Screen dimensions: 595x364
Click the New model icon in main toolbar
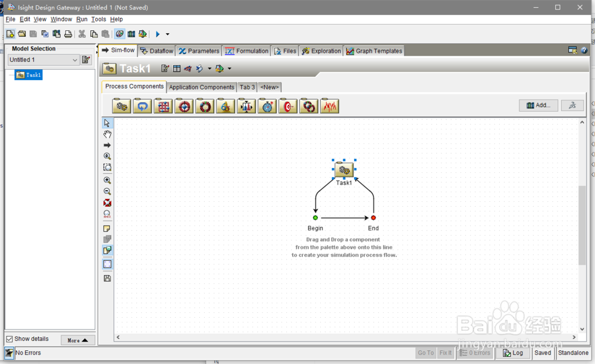coord(10,34)
